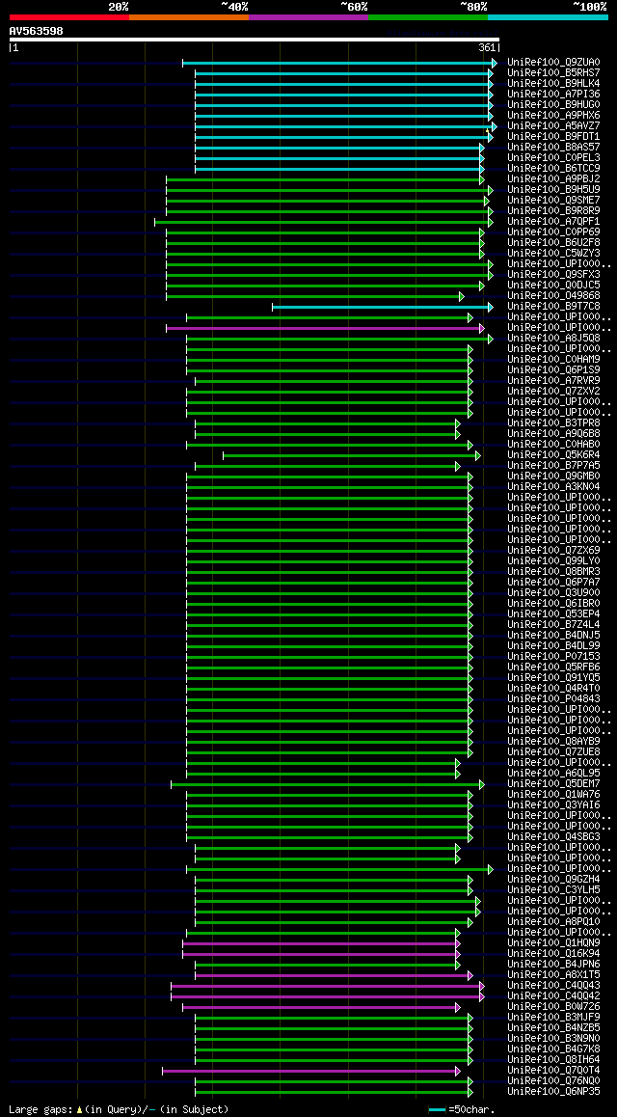This screenshot has height=1117, width=617.
Task: Select the UniRef100_Q7ZXV2 label
Action: 553,392
